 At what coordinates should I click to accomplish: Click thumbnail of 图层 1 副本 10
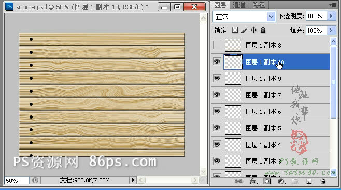233,62
